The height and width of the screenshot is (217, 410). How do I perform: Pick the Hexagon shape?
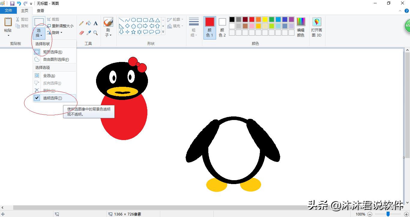(140, 26)
